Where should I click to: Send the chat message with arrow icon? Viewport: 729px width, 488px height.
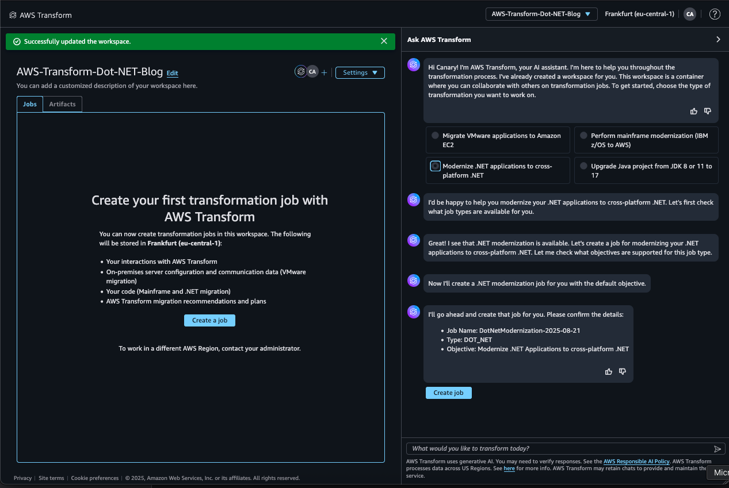click(x=717, y=449)
